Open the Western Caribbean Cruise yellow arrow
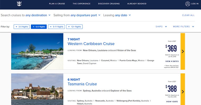The width and height of the screenshot is (201, 105). pos(183,51)
